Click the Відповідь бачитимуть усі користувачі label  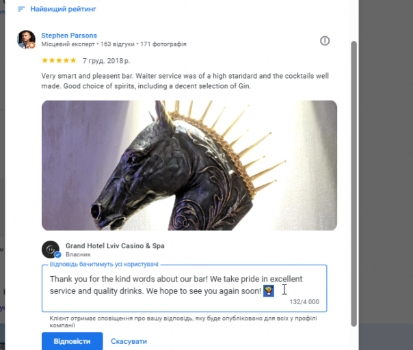pyautogui.click(x=104, y=264)
